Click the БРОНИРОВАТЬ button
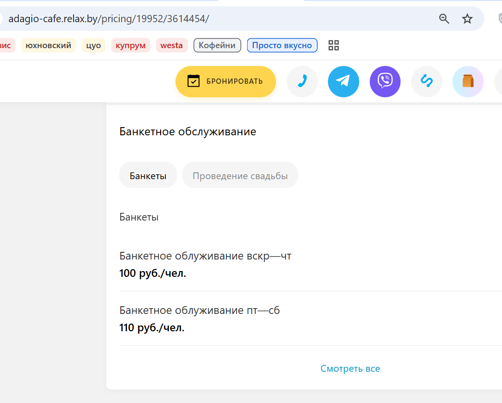 click(226, 81)
